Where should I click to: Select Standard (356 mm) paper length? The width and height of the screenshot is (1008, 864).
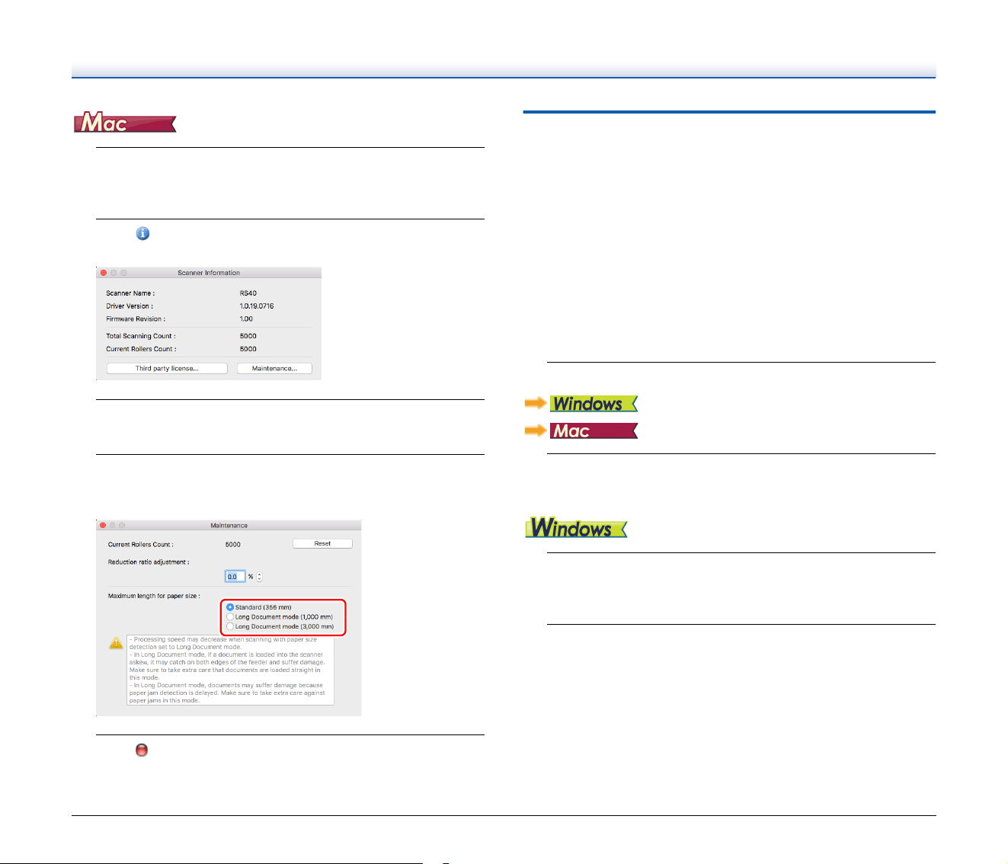[x=259, y=607]
